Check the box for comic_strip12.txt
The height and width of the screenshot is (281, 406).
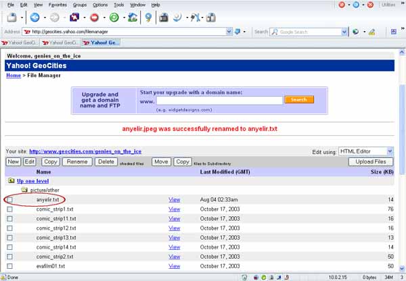[9, 228]
